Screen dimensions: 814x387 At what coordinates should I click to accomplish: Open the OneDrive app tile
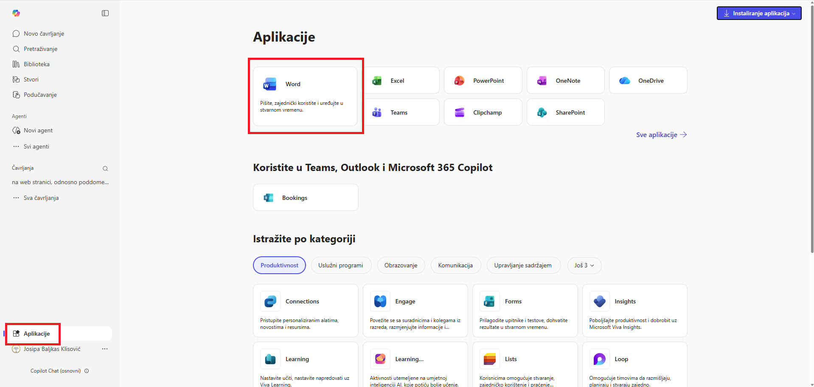648,81
